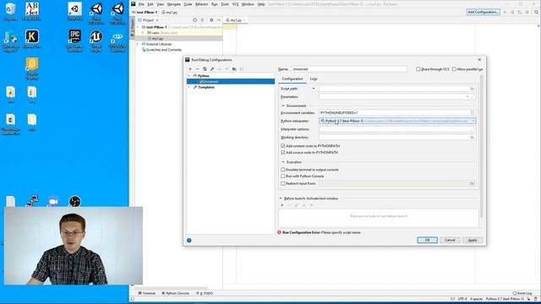Open edit templates wrench icon in dialog toolbar
The height and width of the screenshot is (304, 541).
point(212,69)
